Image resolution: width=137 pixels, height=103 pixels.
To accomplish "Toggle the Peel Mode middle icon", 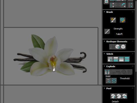I will (x=119, y=96).
